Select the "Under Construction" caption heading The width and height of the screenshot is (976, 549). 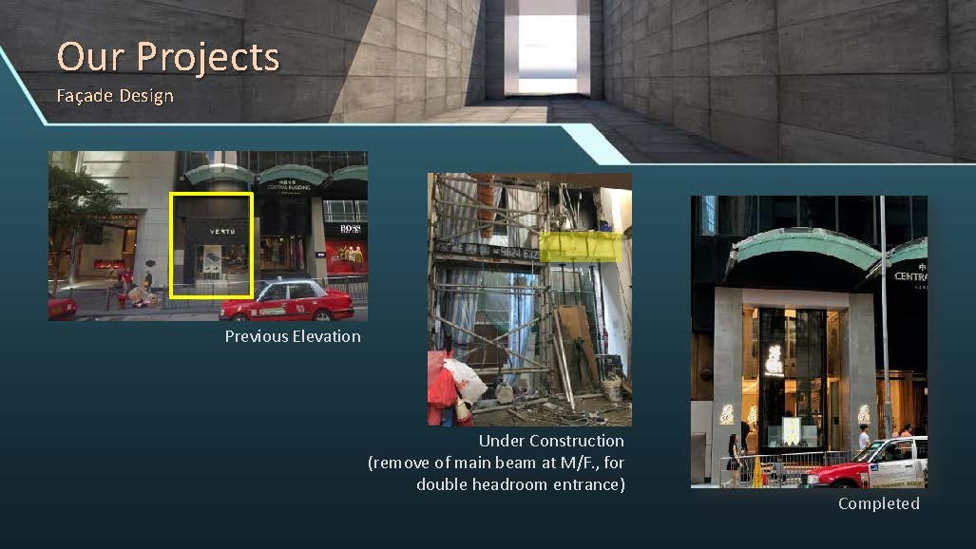pos(551,441)
